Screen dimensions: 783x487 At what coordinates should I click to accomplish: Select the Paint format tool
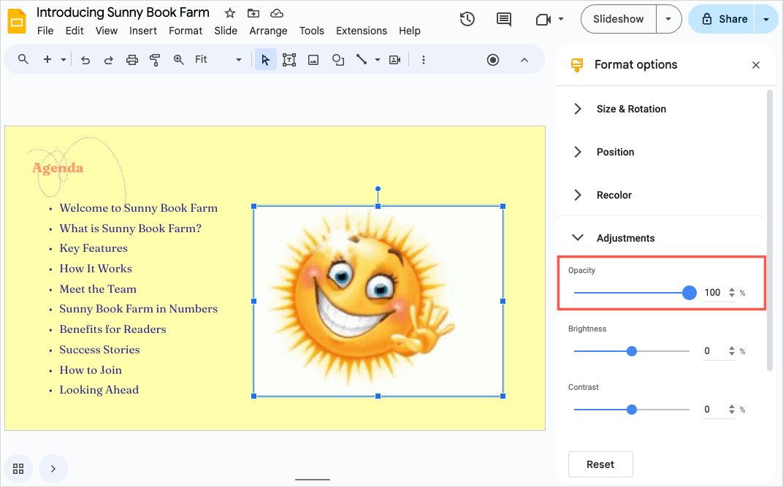(x=155, y=60)
